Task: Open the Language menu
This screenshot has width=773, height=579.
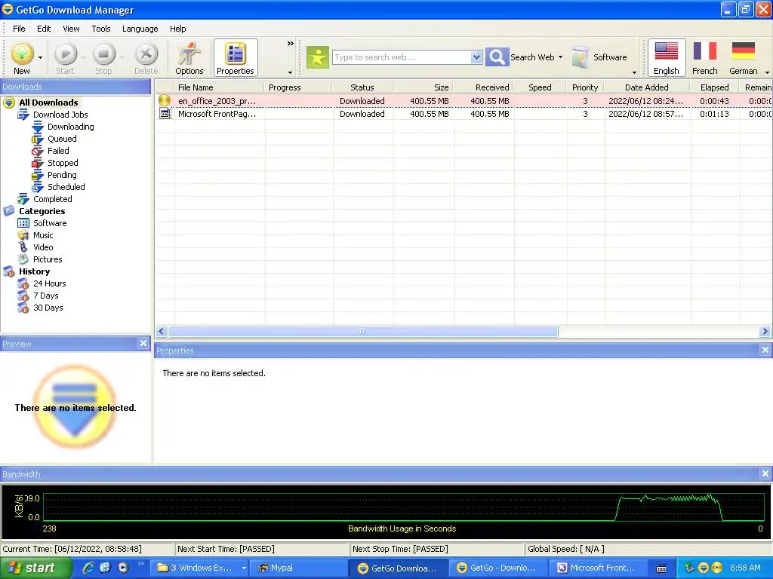Action: [140, 29]
